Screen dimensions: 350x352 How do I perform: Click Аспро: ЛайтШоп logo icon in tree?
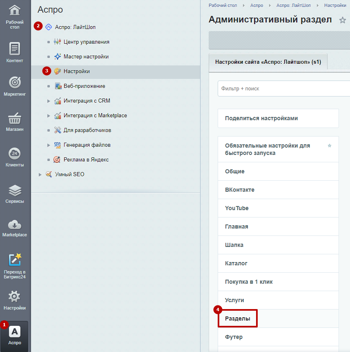49,27
